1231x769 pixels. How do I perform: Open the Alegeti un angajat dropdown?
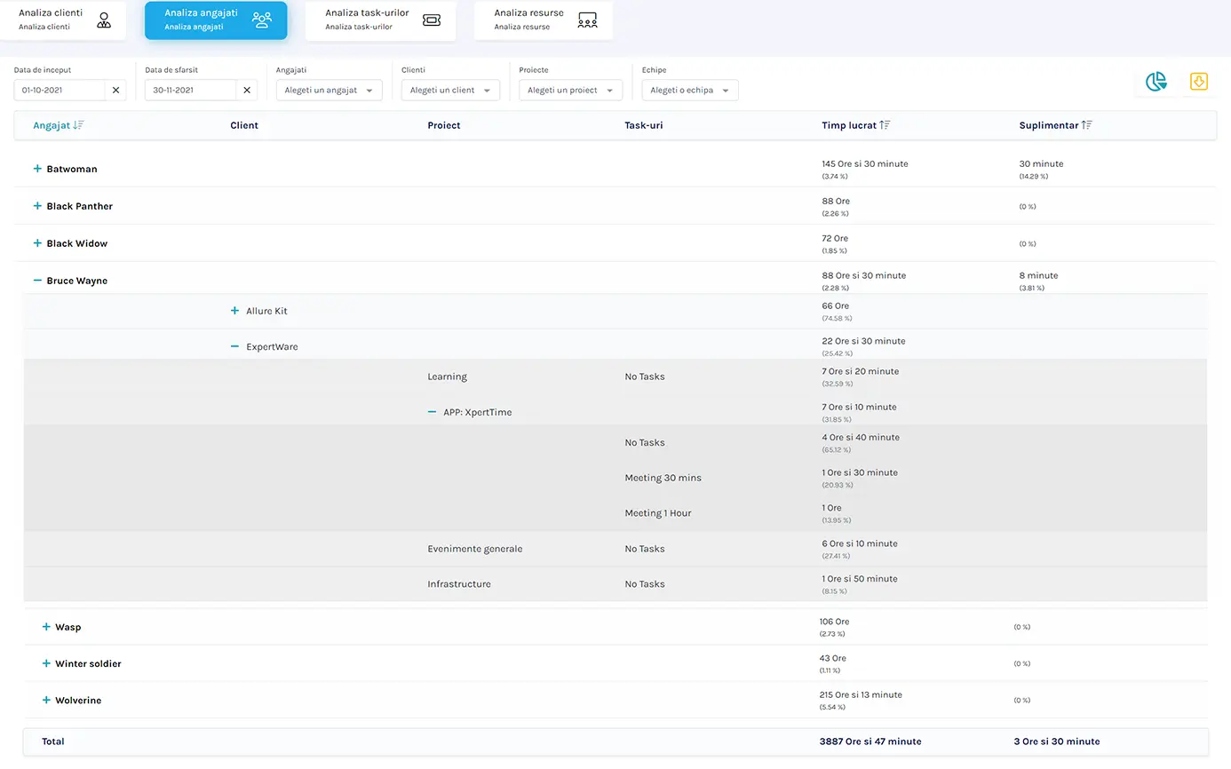coord(329,90)
